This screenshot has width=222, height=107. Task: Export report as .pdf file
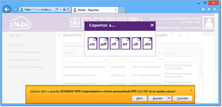(x=104, y=43)
